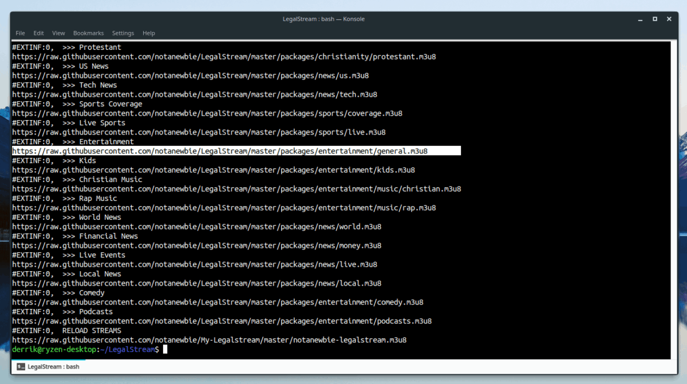Open the Help menu

(148, 33)
